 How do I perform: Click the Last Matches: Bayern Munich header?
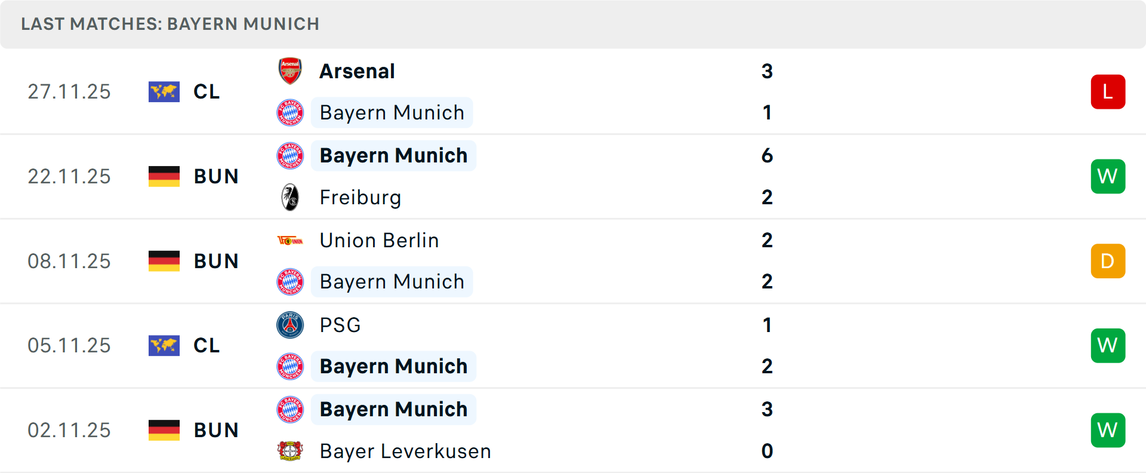point(170,24)
